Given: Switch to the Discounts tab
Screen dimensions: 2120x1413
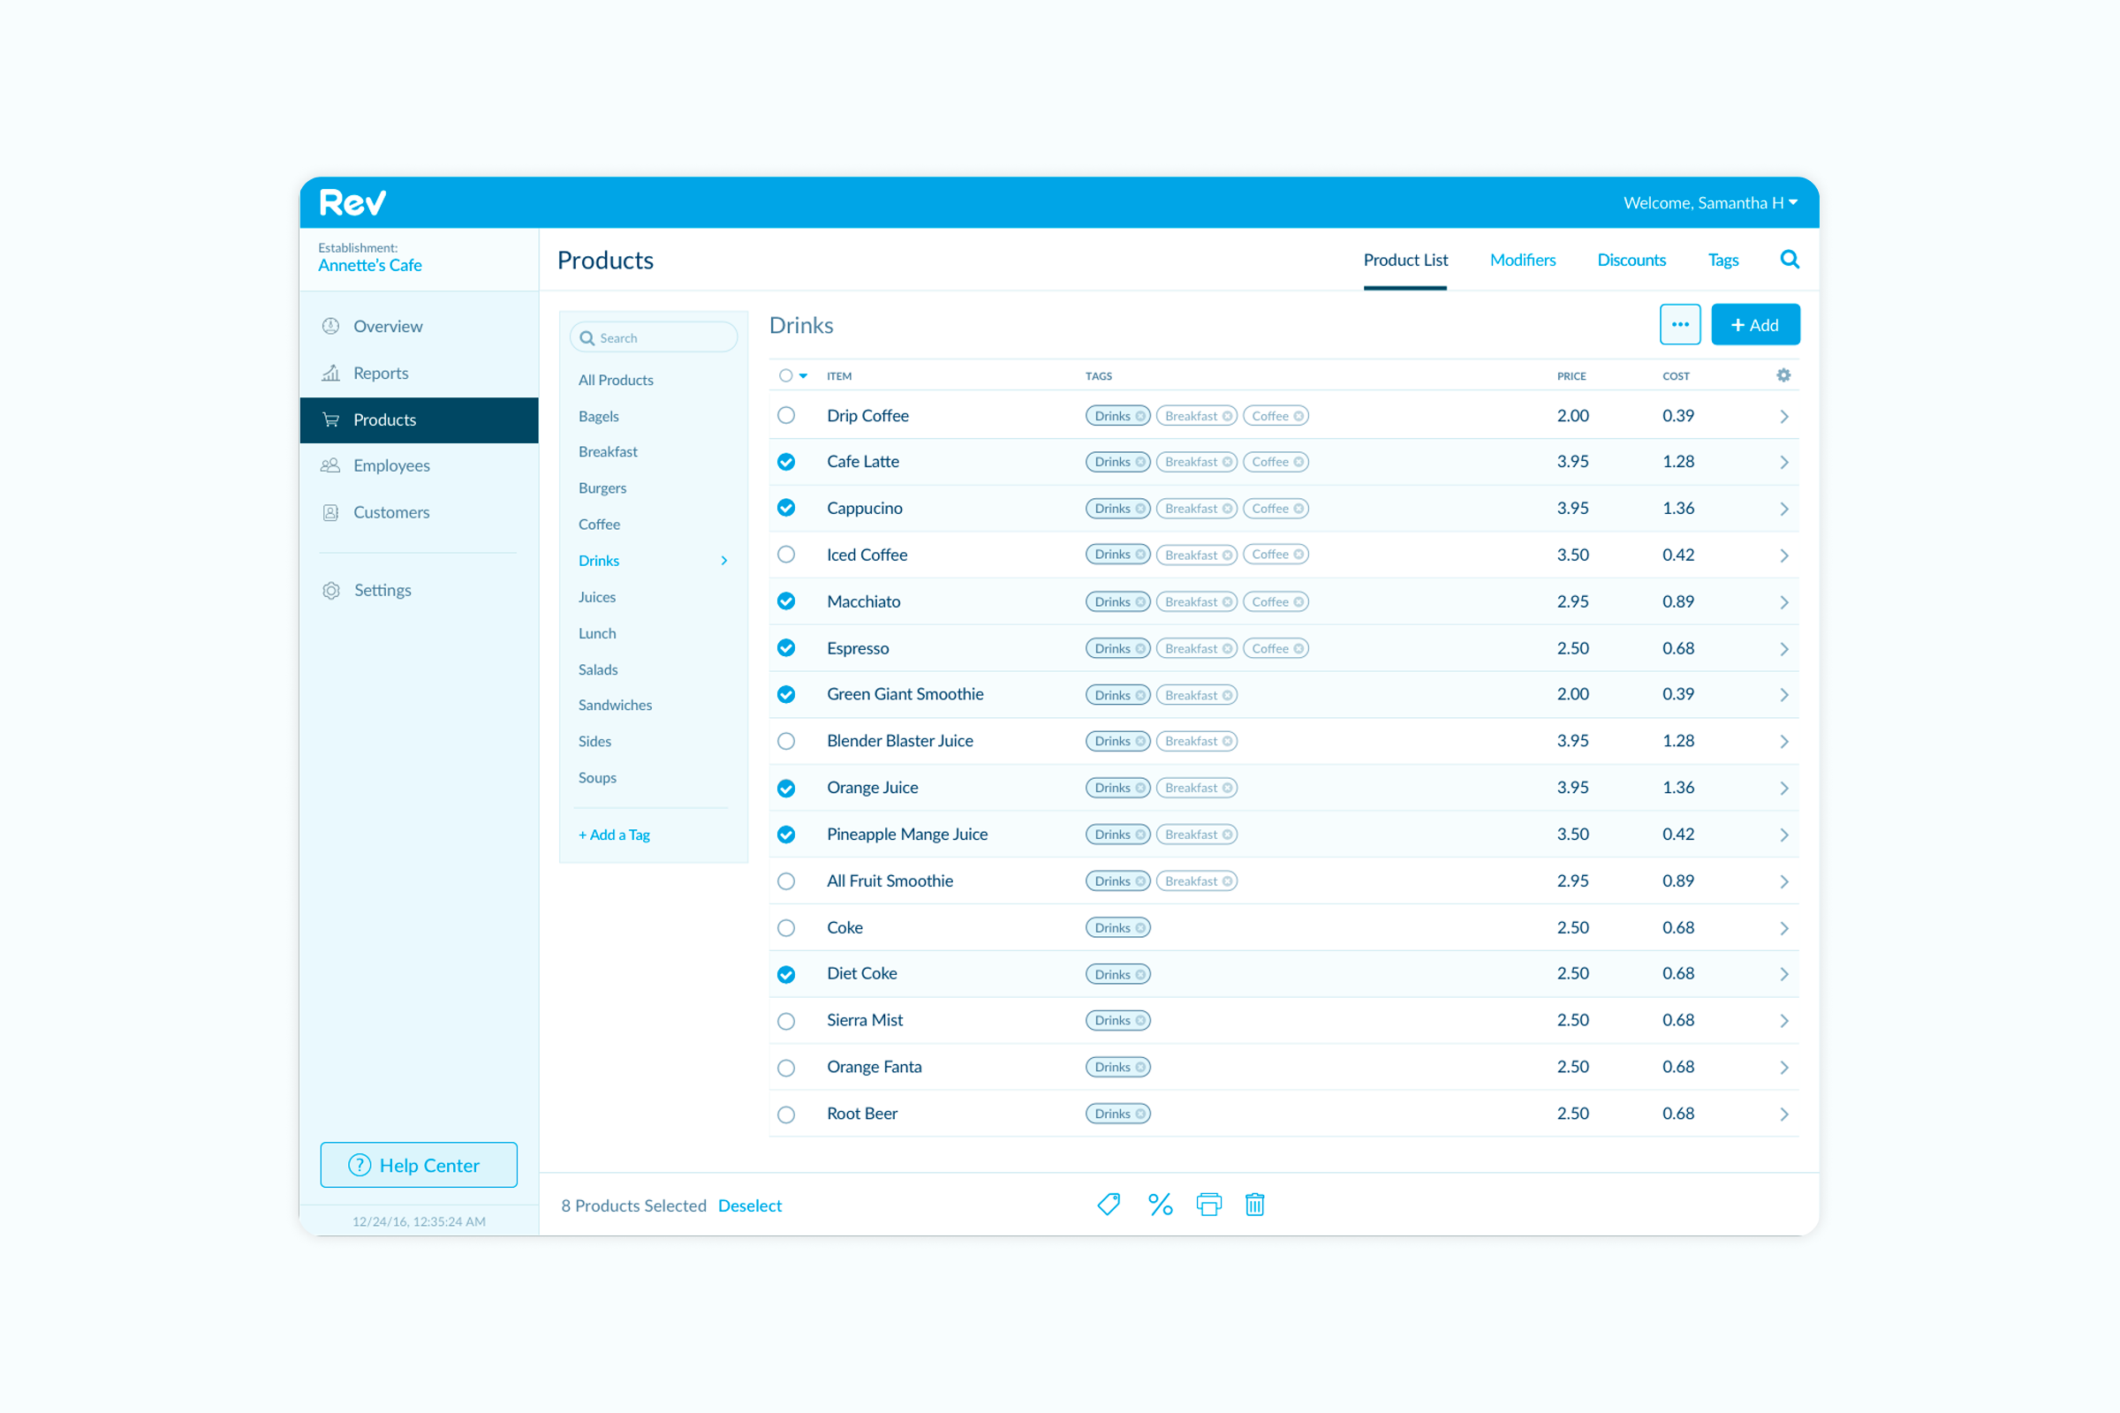Looking at the screenshot, I should click(x=1632, y=260).
